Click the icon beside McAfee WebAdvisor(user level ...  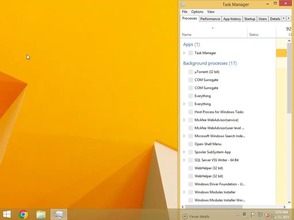coord(191,128)
